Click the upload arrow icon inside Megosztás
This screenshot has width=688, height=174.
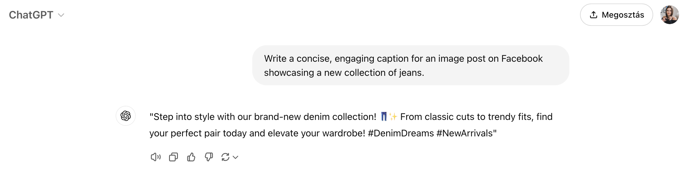click(x=593, y=15)
